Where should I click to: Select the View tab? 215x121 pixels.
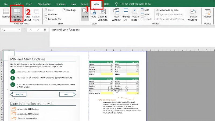coord(96,4)
